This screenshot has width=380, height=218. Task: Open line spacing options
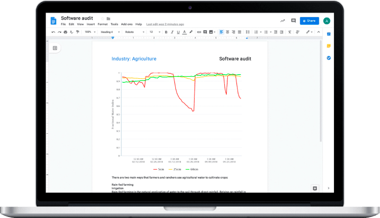(x=248, y=32)
